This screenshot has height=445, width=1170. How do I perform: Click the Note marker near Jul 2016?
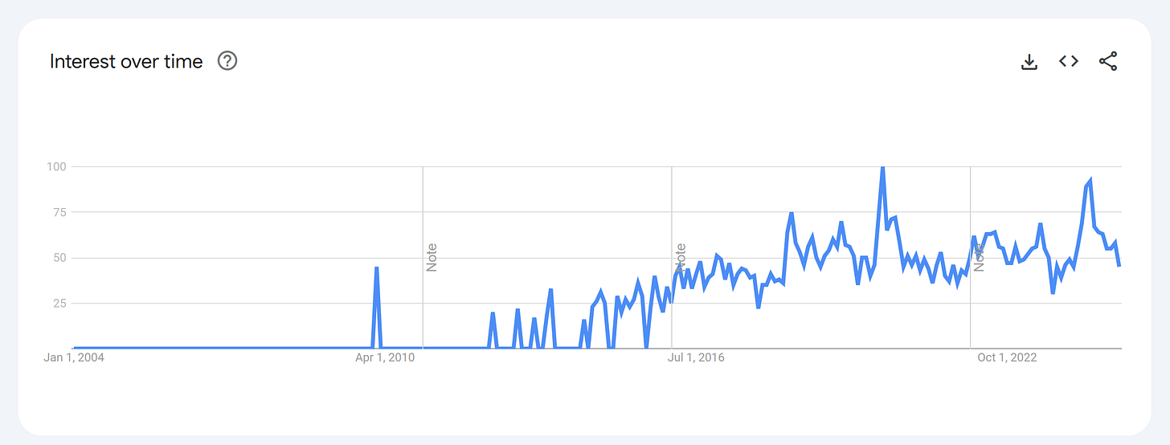point(681,257)
